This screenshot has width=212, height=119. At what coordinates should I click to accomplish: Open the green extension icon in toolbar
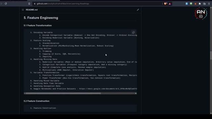point(191,4)
